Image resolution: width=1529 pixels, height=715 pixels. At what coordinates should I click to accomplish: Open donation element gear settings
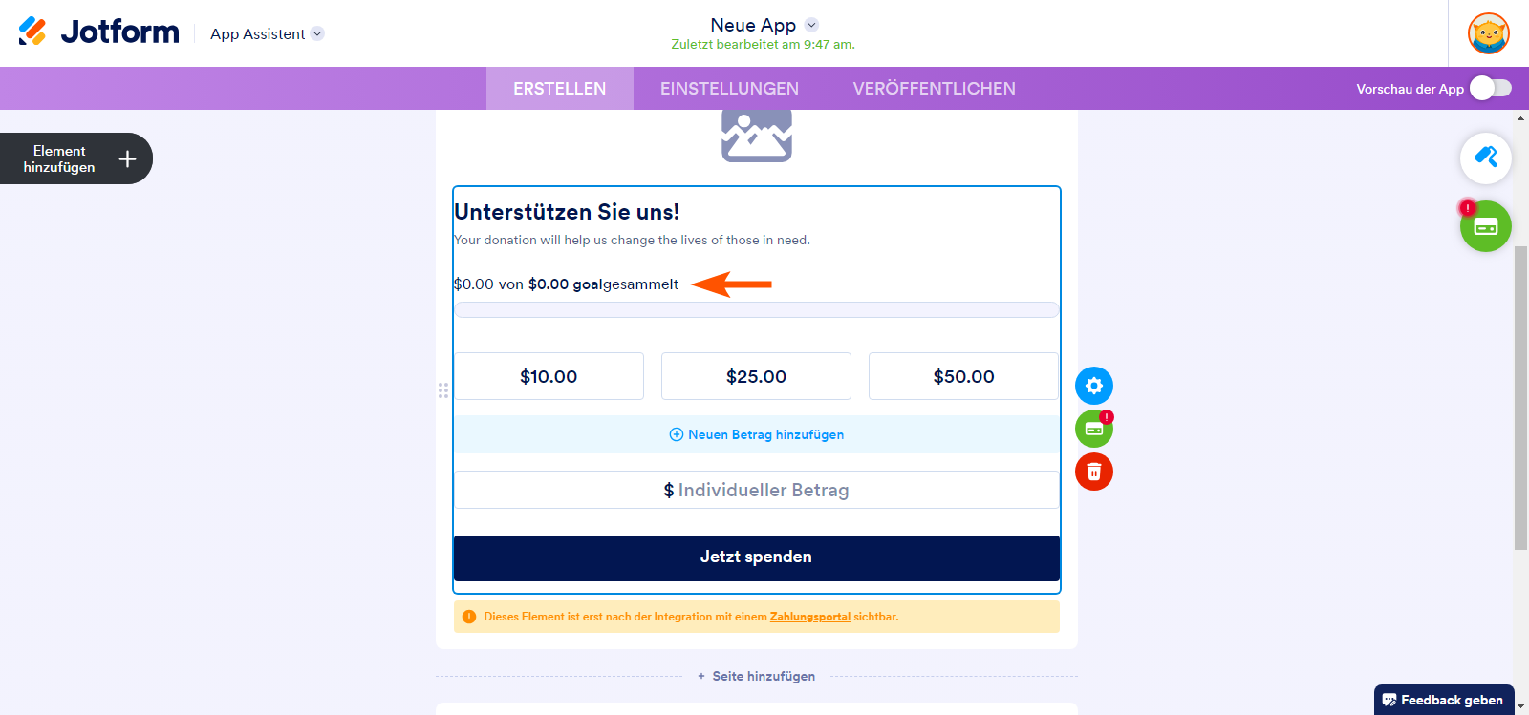(1094, 386)
